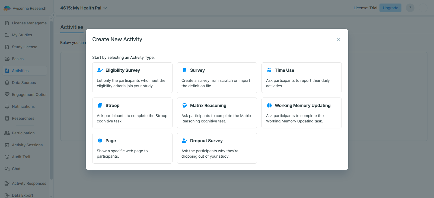Image resolution: width=434 pixels, height=198 pixels.
Task: Open the Audit Trail page
Action: tap(21, 157)
